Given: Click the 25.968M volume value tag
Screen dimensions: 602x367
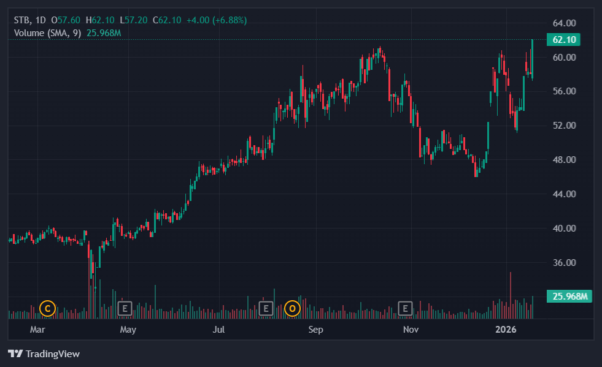Looking at the screenshot, I should pyautogui.click(x=569, y=297).
